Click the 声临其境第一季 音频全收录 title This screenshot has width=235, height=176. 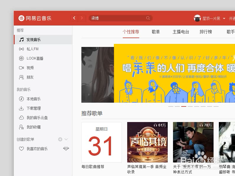tap(147, 169)
